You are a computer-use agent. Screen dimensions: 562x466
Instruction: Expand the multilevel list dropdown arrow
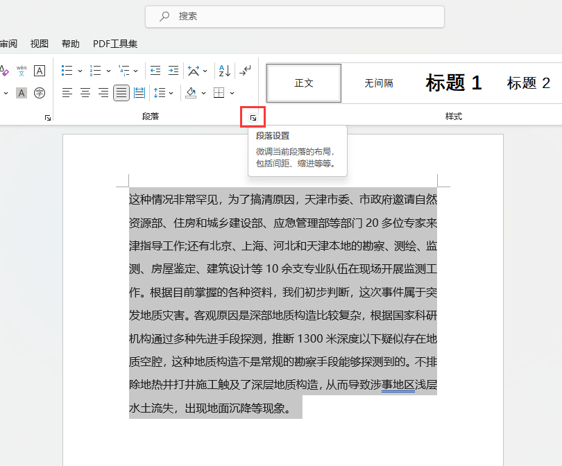click(x=135, y=71)
